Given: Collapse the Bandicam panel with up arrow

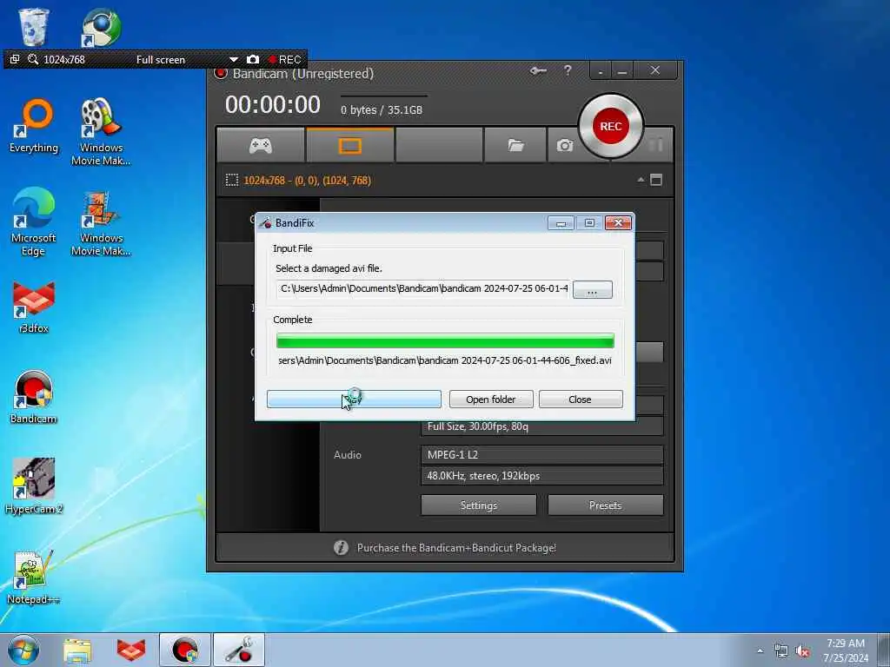Looking at the screenshot, I should click(641, 180).
